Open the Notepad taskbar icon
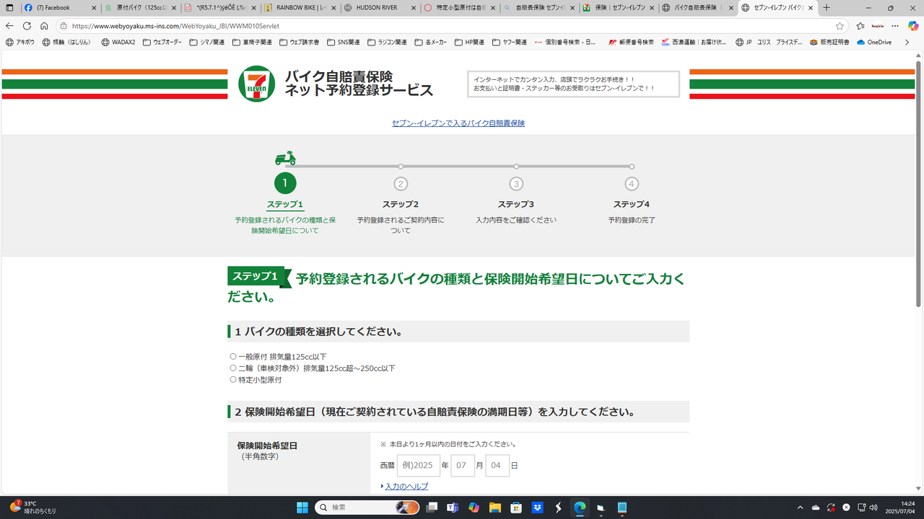Screen dimensions: 924x519 622,507
